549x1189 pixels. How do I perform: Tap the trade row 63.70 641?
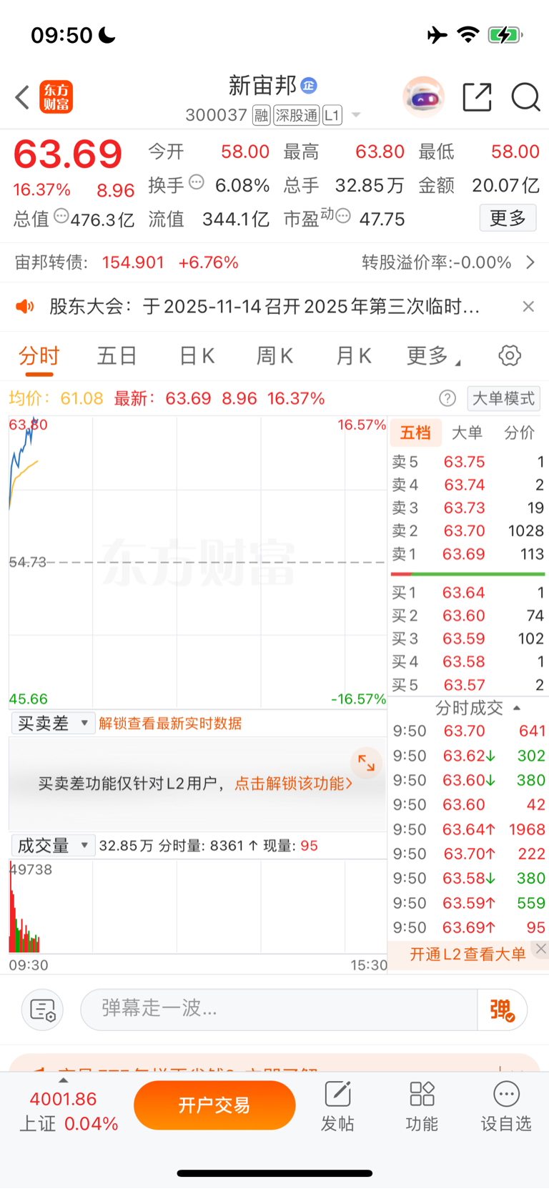pyautogui.click(x=469, y=731)
